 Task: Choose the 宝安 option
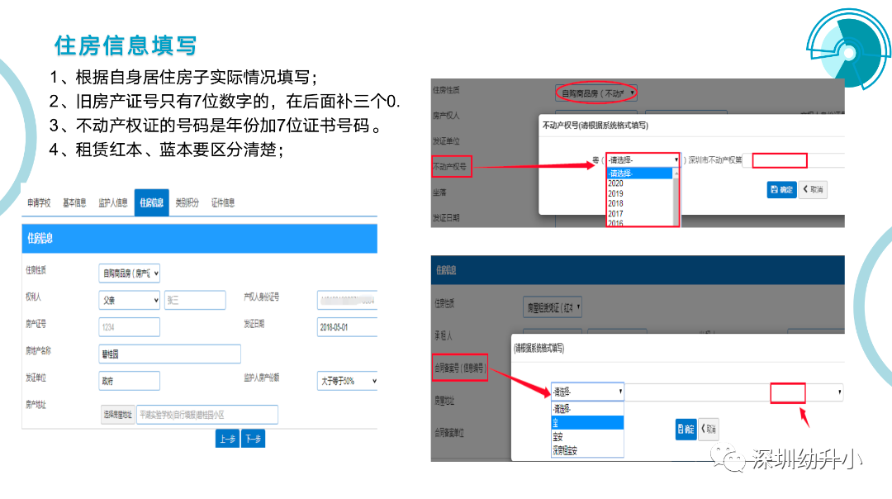coord(588,436)
